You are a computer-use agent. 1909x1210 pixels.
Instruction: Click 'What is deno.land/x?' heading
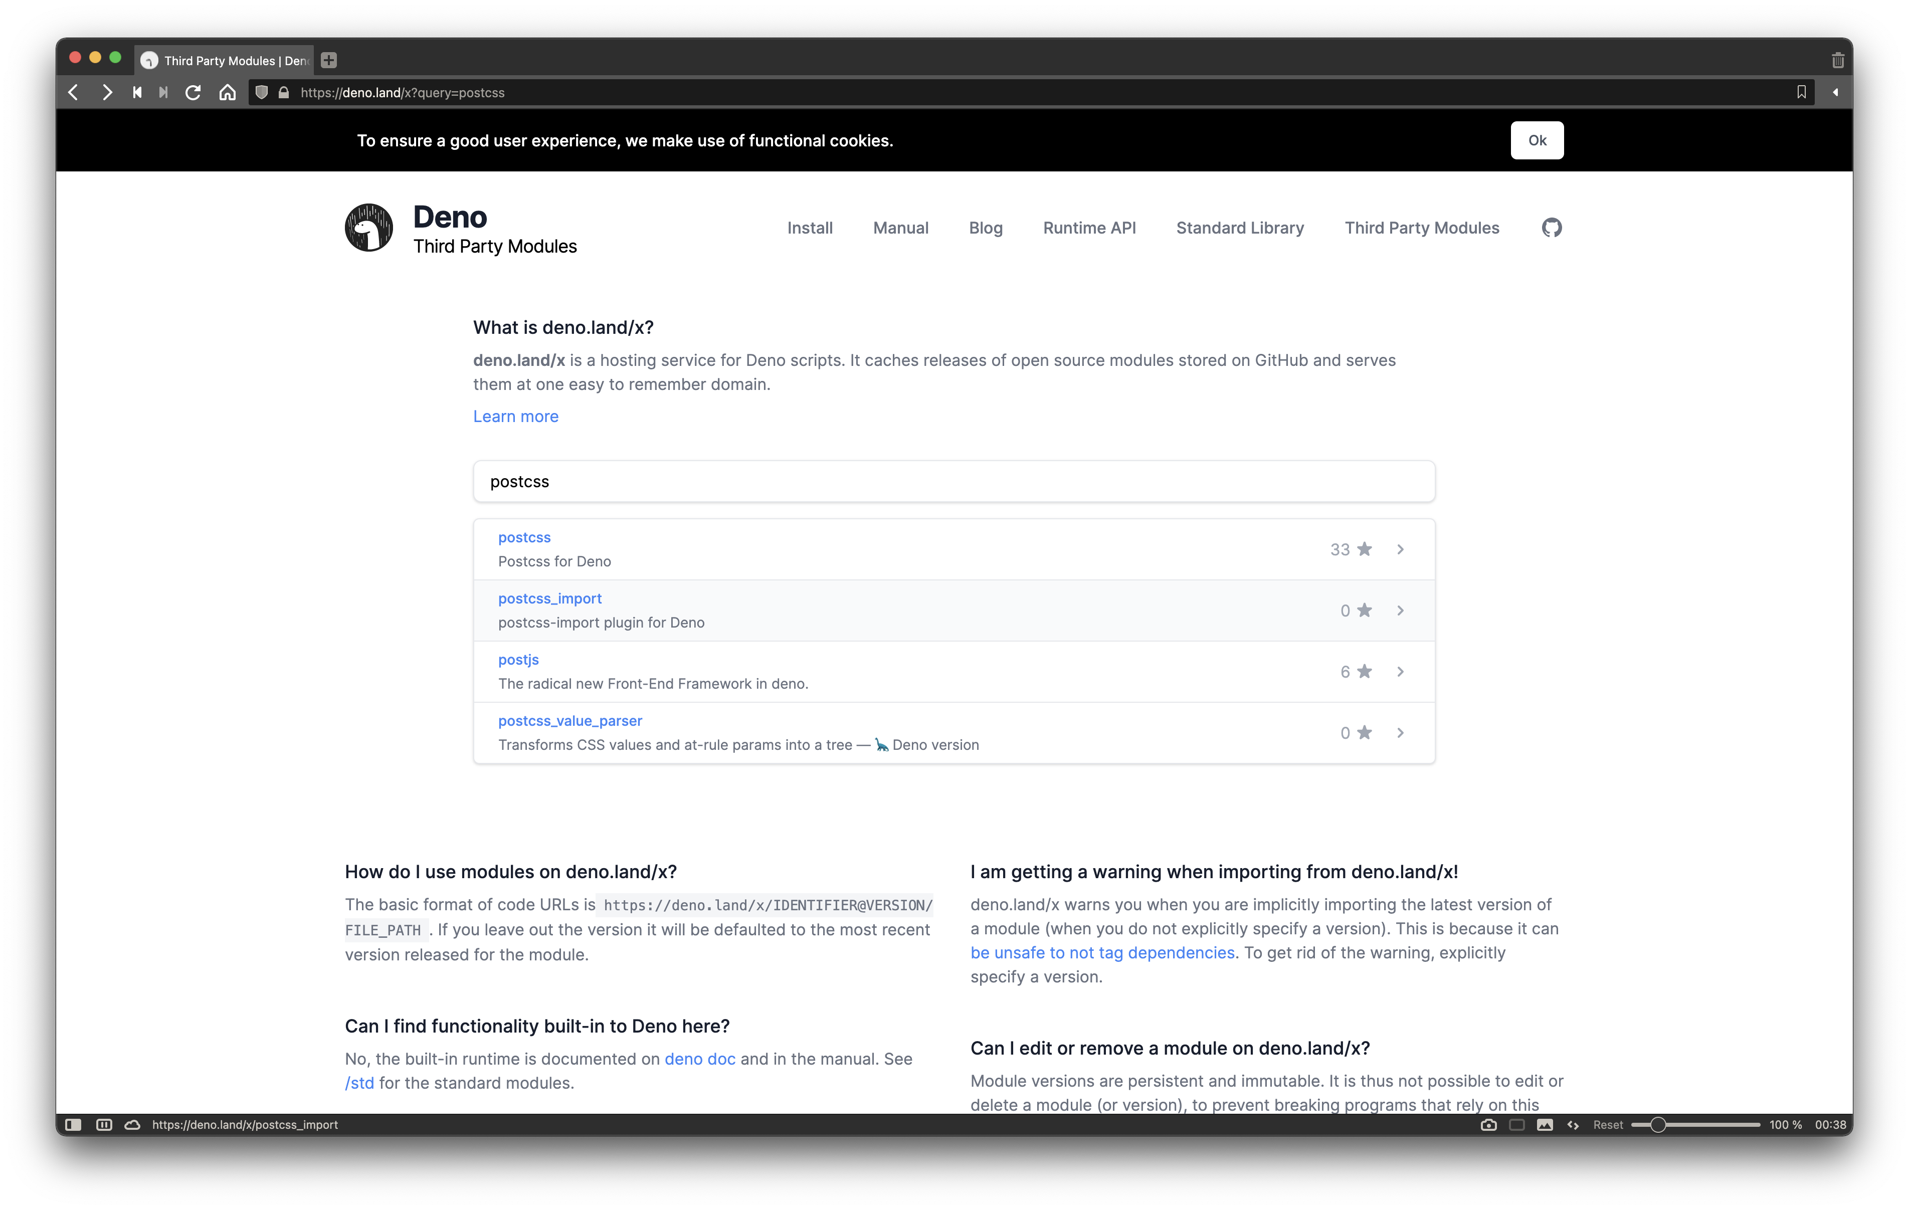(563, 327)
